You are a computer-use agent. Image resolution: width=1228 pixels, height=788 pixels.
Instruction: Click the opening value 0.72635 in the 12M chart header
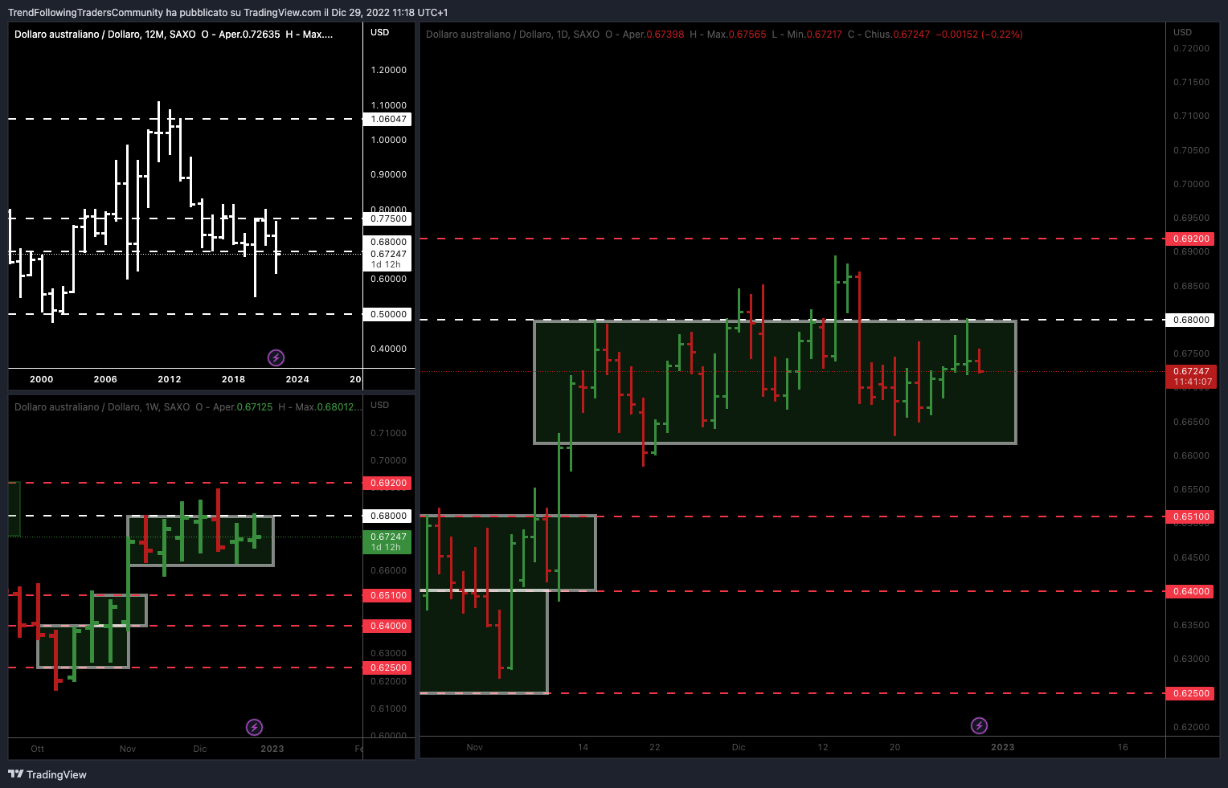pos(261,35)
